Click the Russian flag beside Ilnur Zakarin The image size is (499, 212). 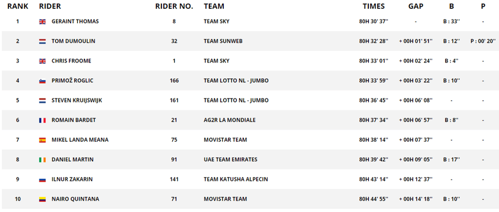42,180
